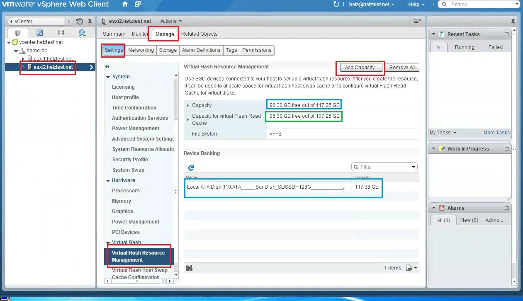Open the Summary tab
The width and height of the screenshot is (523, 301).
(x=114, y=34)
